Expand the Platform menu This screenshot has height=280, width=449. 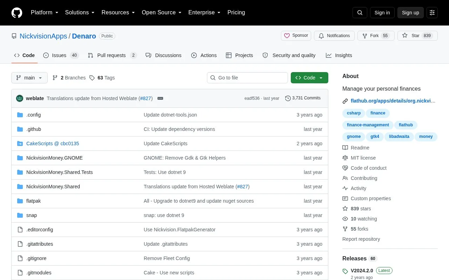click(x=45, y=13)
